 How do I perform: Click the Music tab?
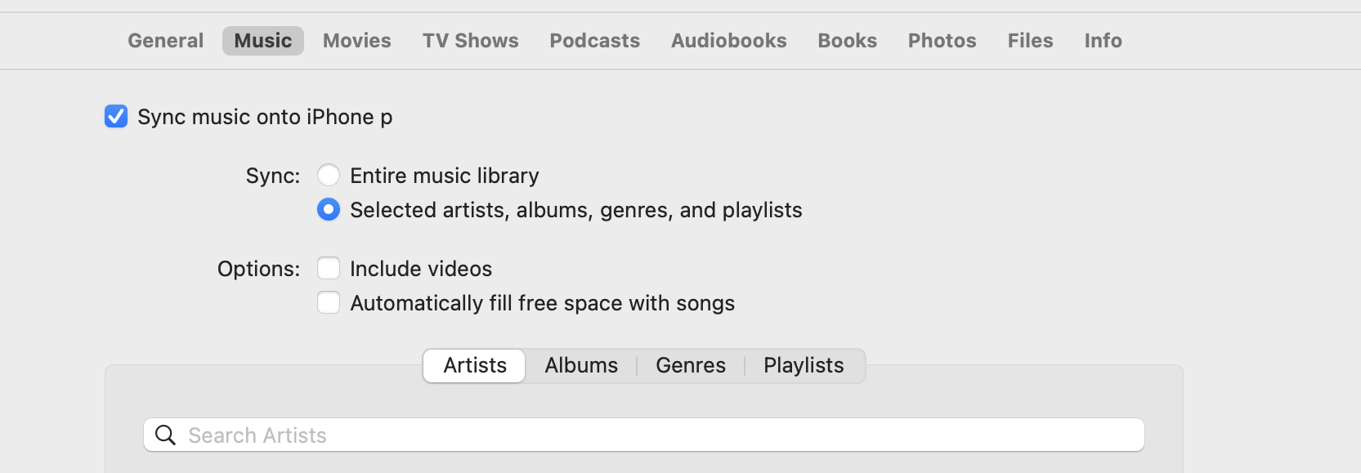coord(262,41)
